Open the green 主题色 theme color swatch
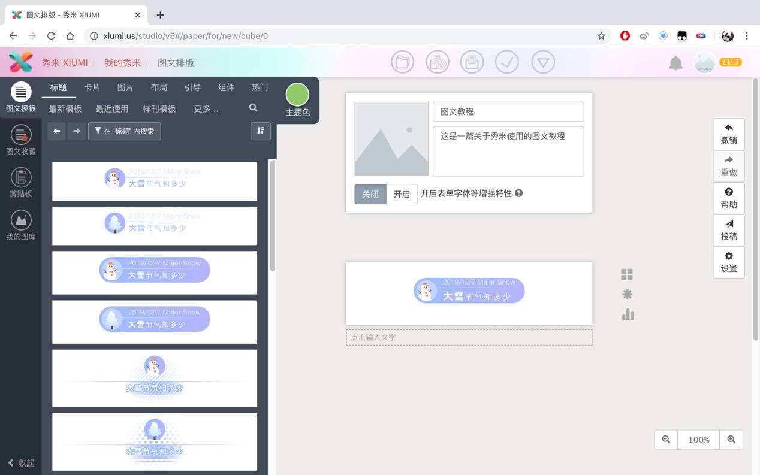 (297, 94)
